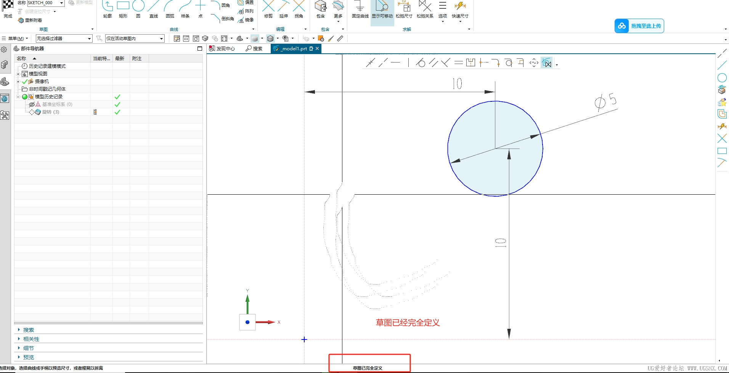This screenshot has height=373, width=729.
Task: Expand the 相关性 panel section
Action: pyautogui.click(x=31, y=339)
